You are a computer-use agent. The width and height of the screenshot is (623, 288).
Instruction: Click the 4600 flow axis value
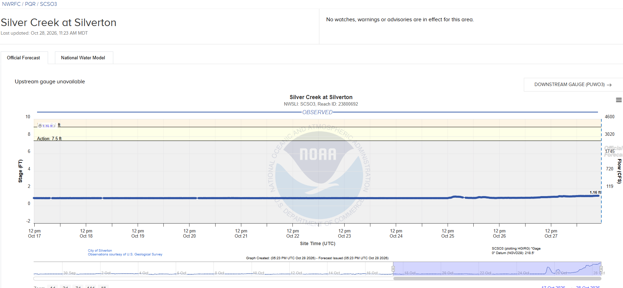tap(610, 117)
